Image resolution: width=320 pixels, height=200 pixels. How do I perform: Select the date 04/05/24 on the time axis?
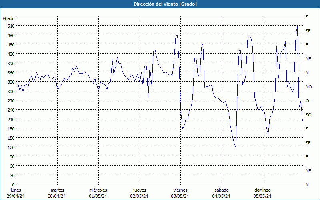point(221,196)
